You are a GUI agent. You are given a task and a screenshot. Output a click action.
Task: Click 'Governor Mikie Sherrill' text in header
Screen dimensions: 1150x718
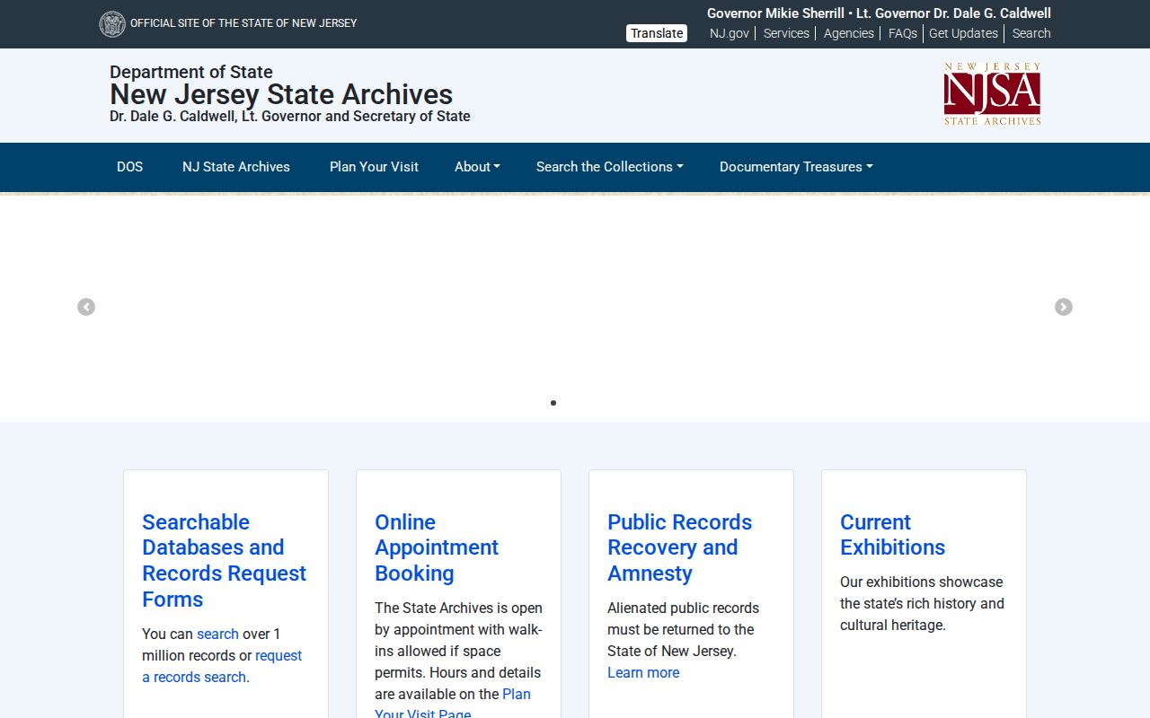tap(775, 13)
